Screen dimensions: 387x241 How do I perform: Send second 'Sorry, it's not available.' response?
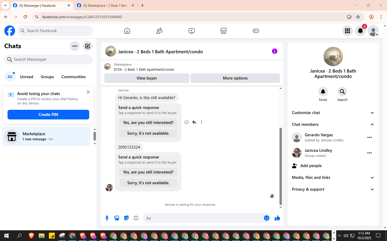click(148, 183)
